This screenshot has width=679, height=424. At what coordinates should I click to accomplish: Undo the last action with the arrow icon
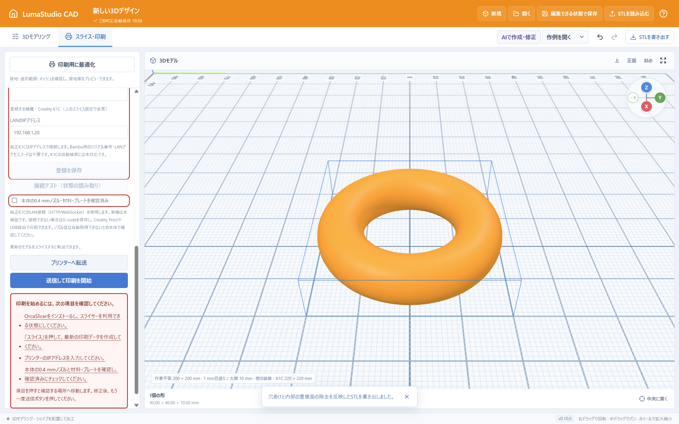[600, 37]
